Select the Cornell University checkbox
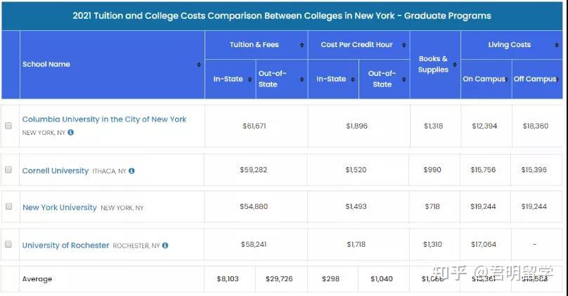Viewport: 568px width, 296px height. 9,170
